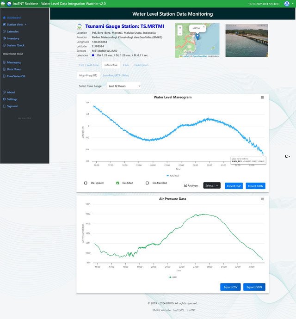296x319 pixels.
Task: Open the Analyze select dropdown
Action: click(211, 185)
